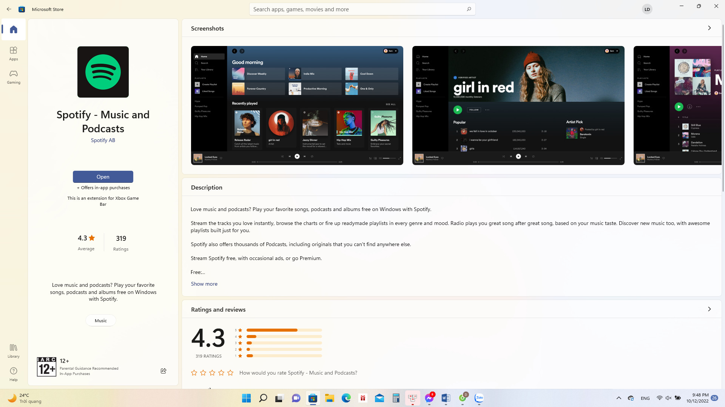Viewport: 725px width, 407px height.
Task: Show more of the description
Action: 204,284
